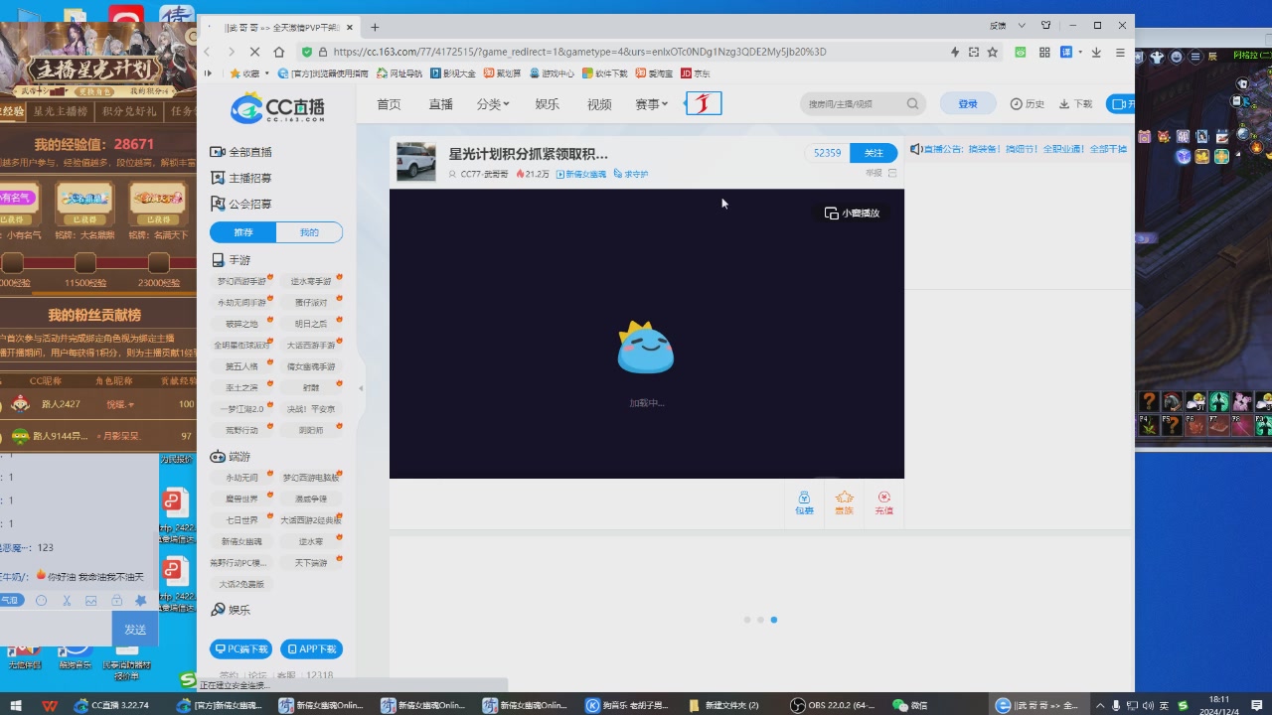Click the 充值 recharge icon
1272x715 pixels.
[884, 502]
